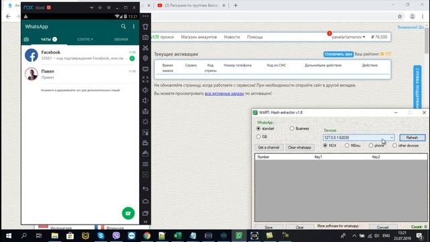This screenshot has height=242, width=430.
Task: Open Viber from the taskbar
Action: (x=116, y=236)
